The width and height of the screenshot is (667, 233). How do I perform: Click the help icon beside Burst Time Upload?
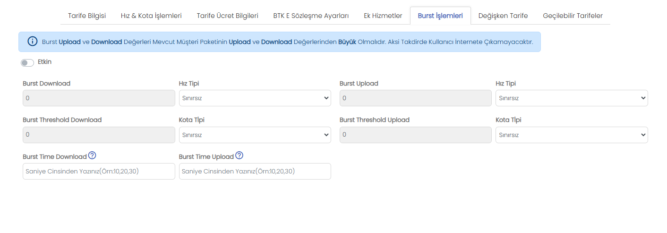[239, 155]
